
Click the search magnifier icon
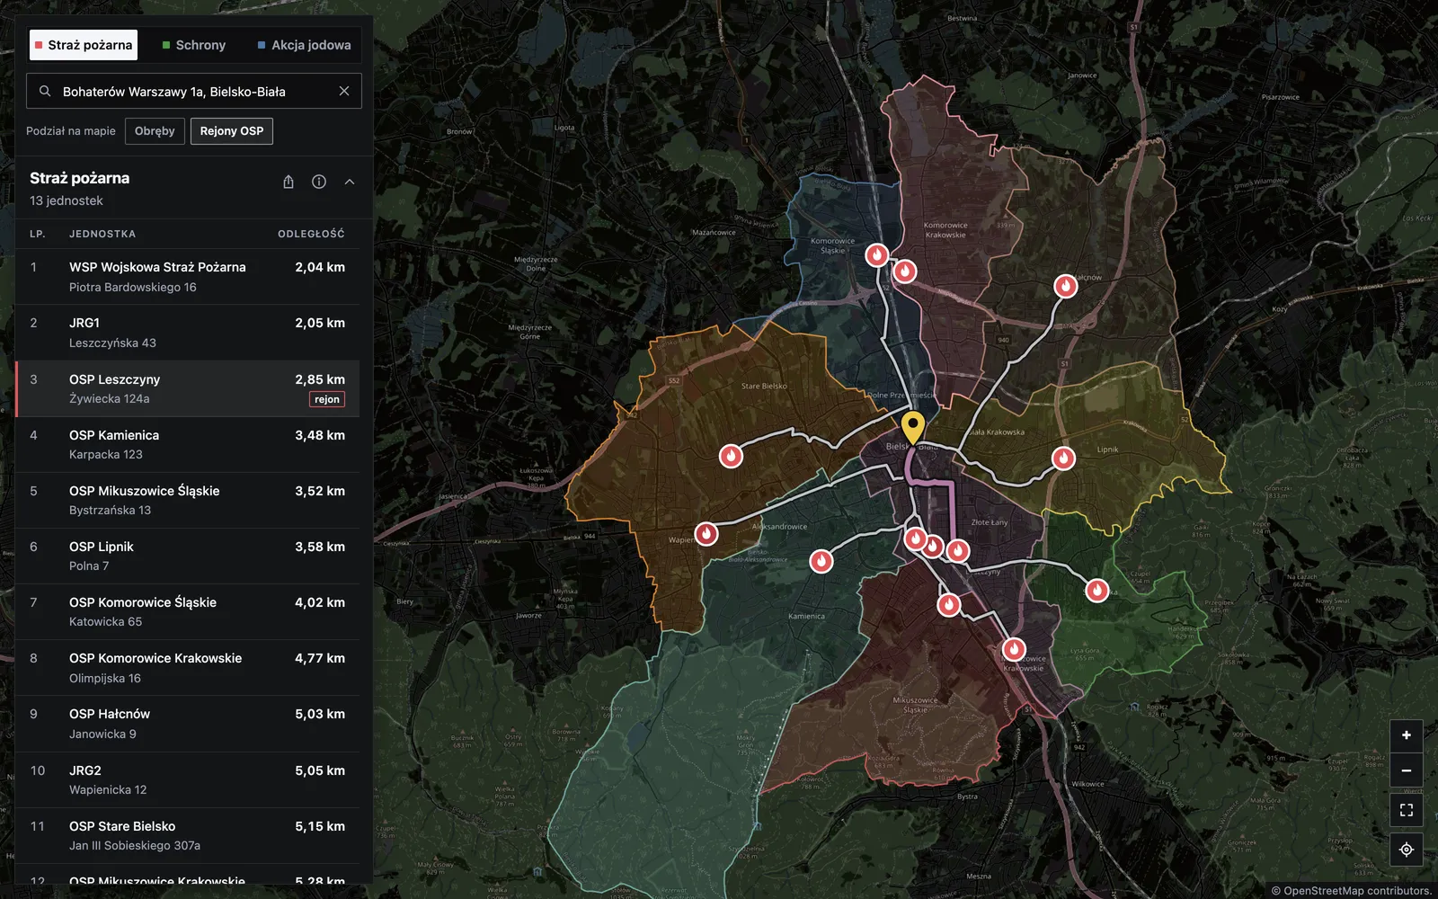45,91
